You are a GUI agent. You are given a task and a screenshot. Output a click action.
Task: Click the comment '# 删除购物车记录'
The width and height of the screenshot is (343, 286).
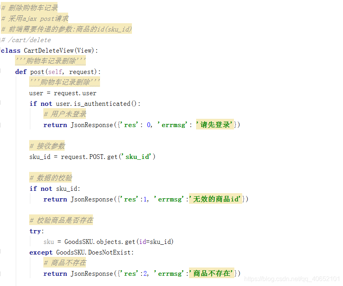tap(30, 8)
